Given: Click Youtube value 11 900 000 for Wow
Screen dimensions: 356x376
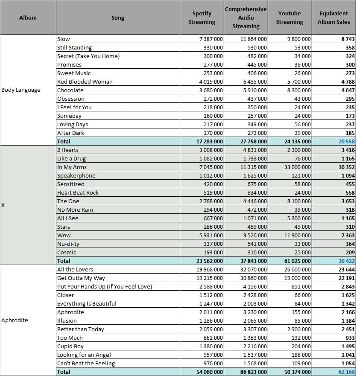Looking at the screenshot, I should tap(290, 235).
